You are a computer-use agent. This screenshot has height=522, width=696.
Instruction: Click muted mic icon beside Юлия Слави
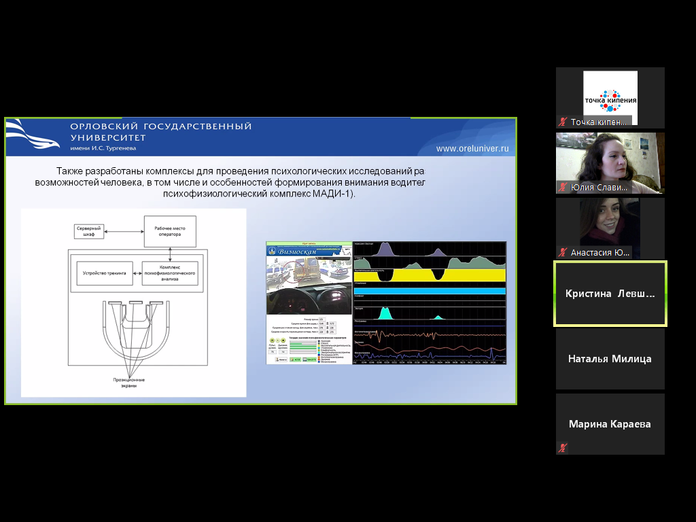coord(562,187)
